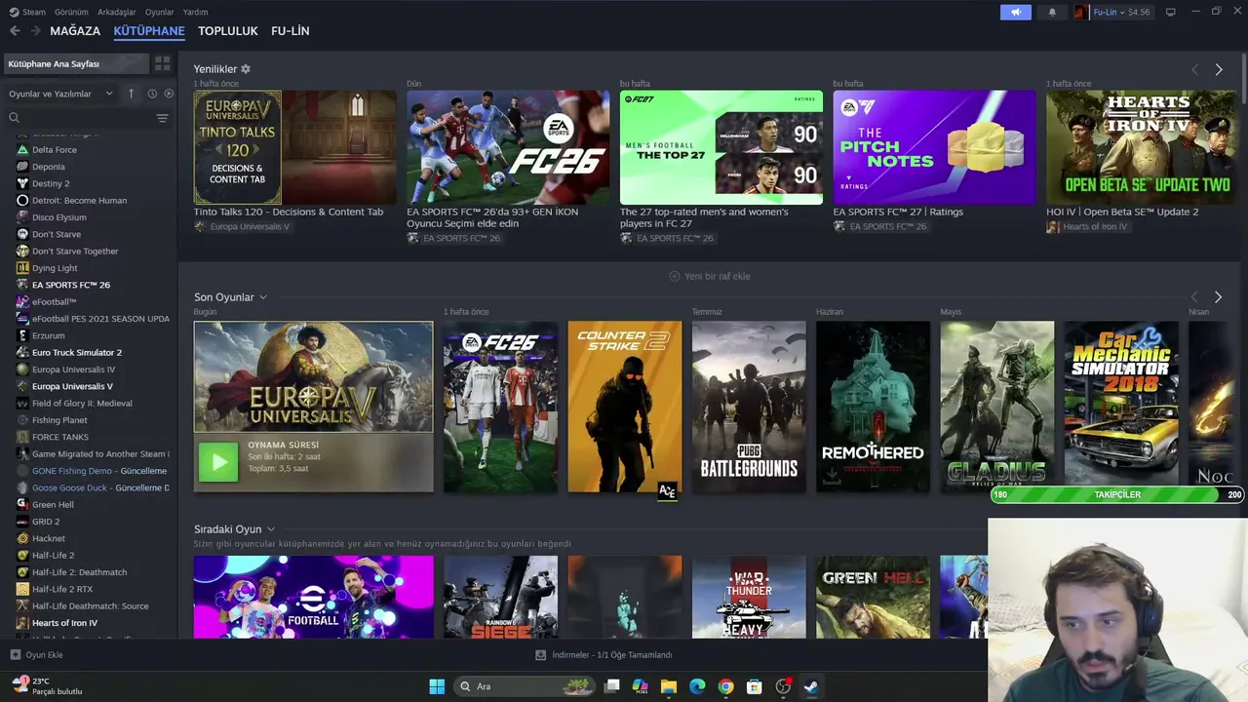Click Yeni bir raf ekle link
Viewport: 1248px width, 702px height.
point(718,276)
